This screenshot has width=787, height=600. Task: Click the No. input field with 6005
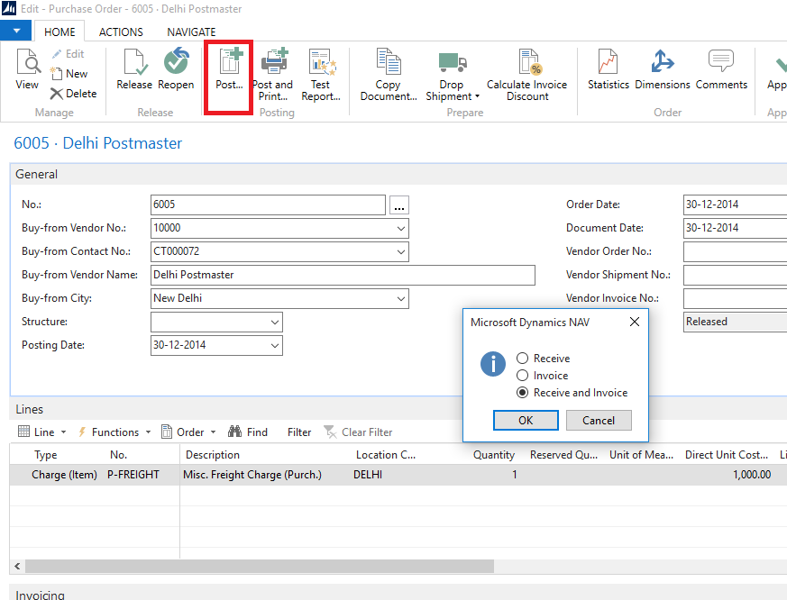point(268,205)
